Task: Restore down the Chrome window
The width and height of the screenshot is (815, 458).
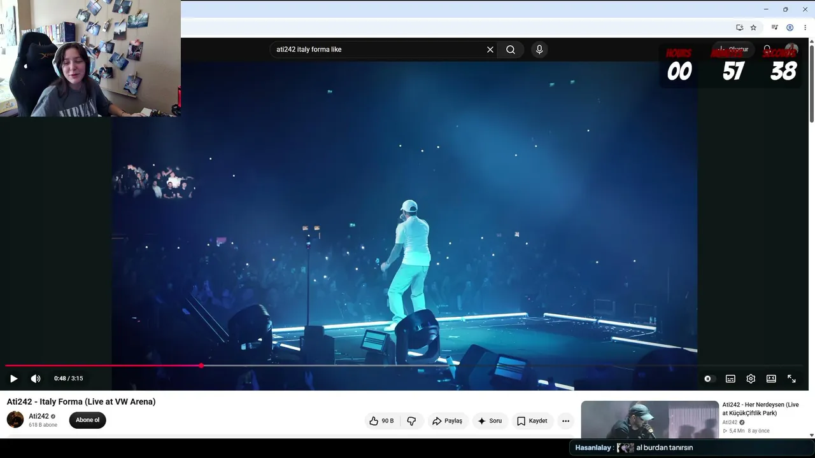Action: (785, 10)
